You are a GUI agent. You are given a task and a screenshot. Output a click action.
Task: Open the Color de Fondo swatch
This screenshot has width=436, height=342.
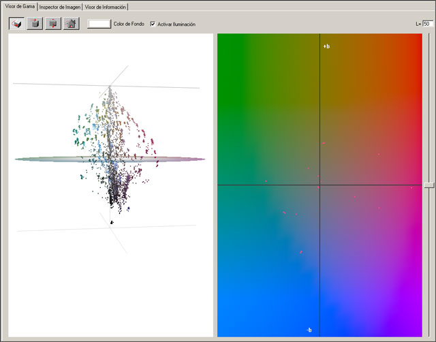(x=99, y=23)
